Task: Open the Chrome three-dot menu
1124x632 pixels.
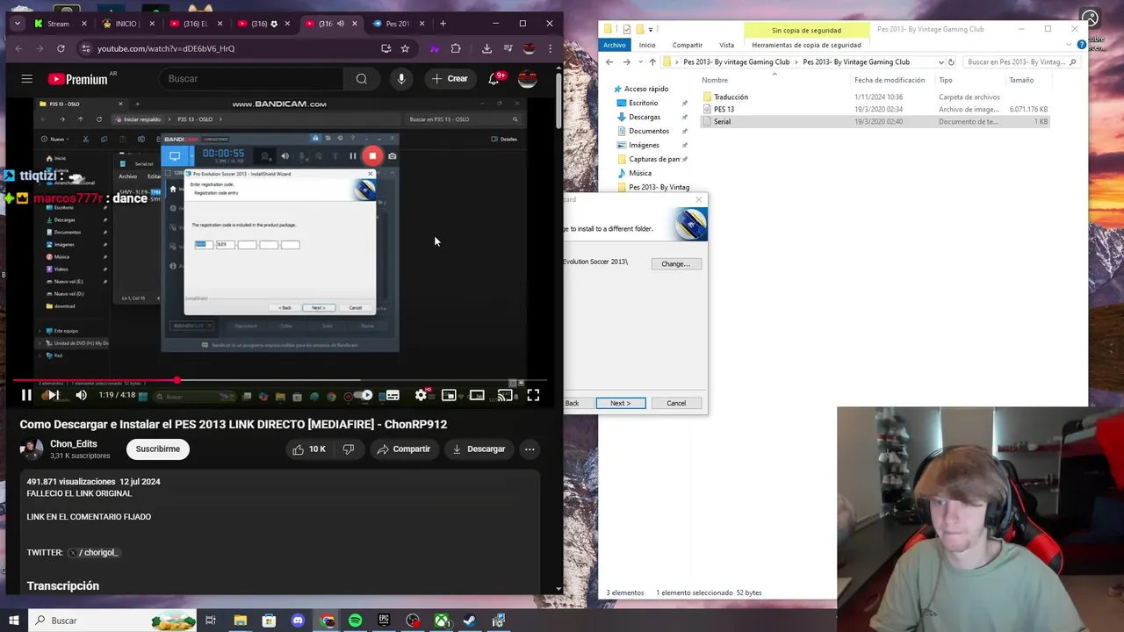Action: tap(550, 48)
